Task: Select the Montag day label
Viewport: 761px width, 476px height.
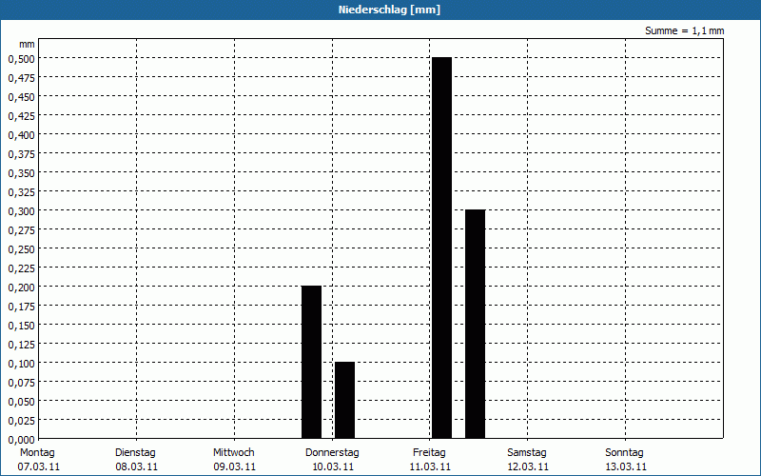Action: 37,453
